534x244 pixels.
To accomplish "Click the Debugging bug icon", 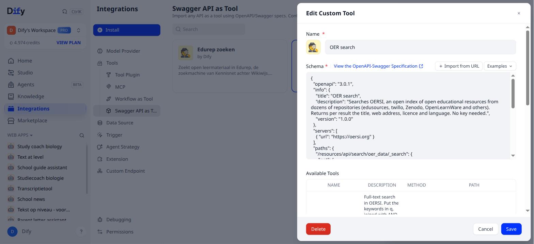I will tap(100, 220).
